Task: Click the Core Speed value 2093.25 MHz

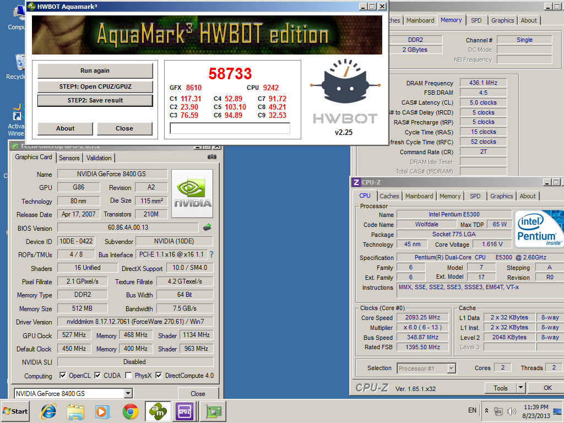Action: tap(422, 318)
